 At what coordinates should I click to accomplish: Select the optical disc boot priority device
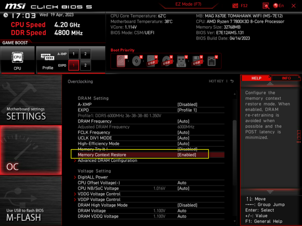[x=137, y=61]
